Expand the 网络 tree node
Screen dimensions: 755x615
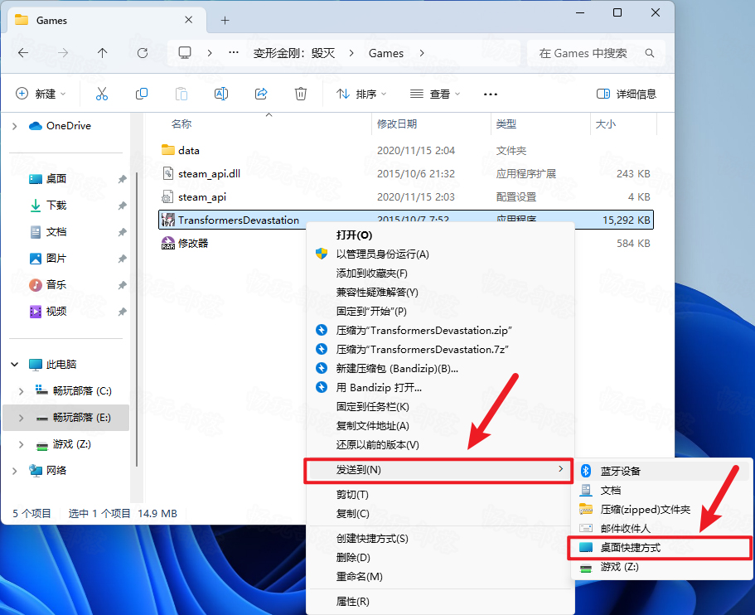14,471
